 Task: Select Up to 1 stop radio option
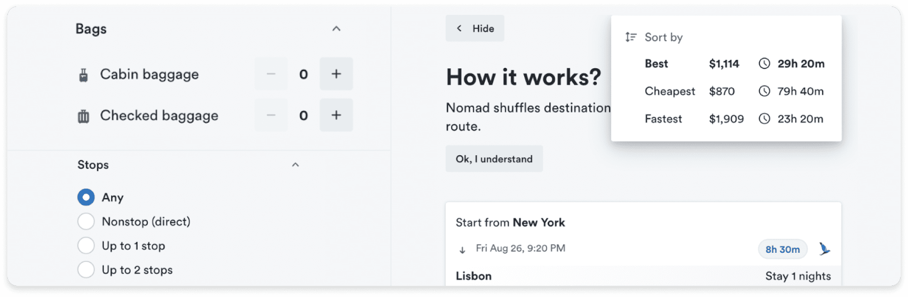[86, 245]
